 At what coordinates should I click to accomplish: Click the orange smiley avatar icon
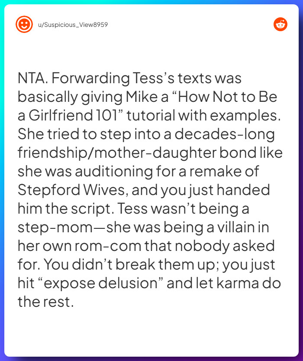point(24,24)
